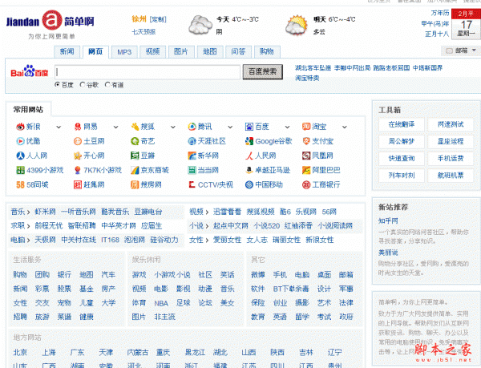The width and height of the screenshot is (481, 368).
Task: Open the Douban (豆瓣) icon
Action: coord(135,156)
